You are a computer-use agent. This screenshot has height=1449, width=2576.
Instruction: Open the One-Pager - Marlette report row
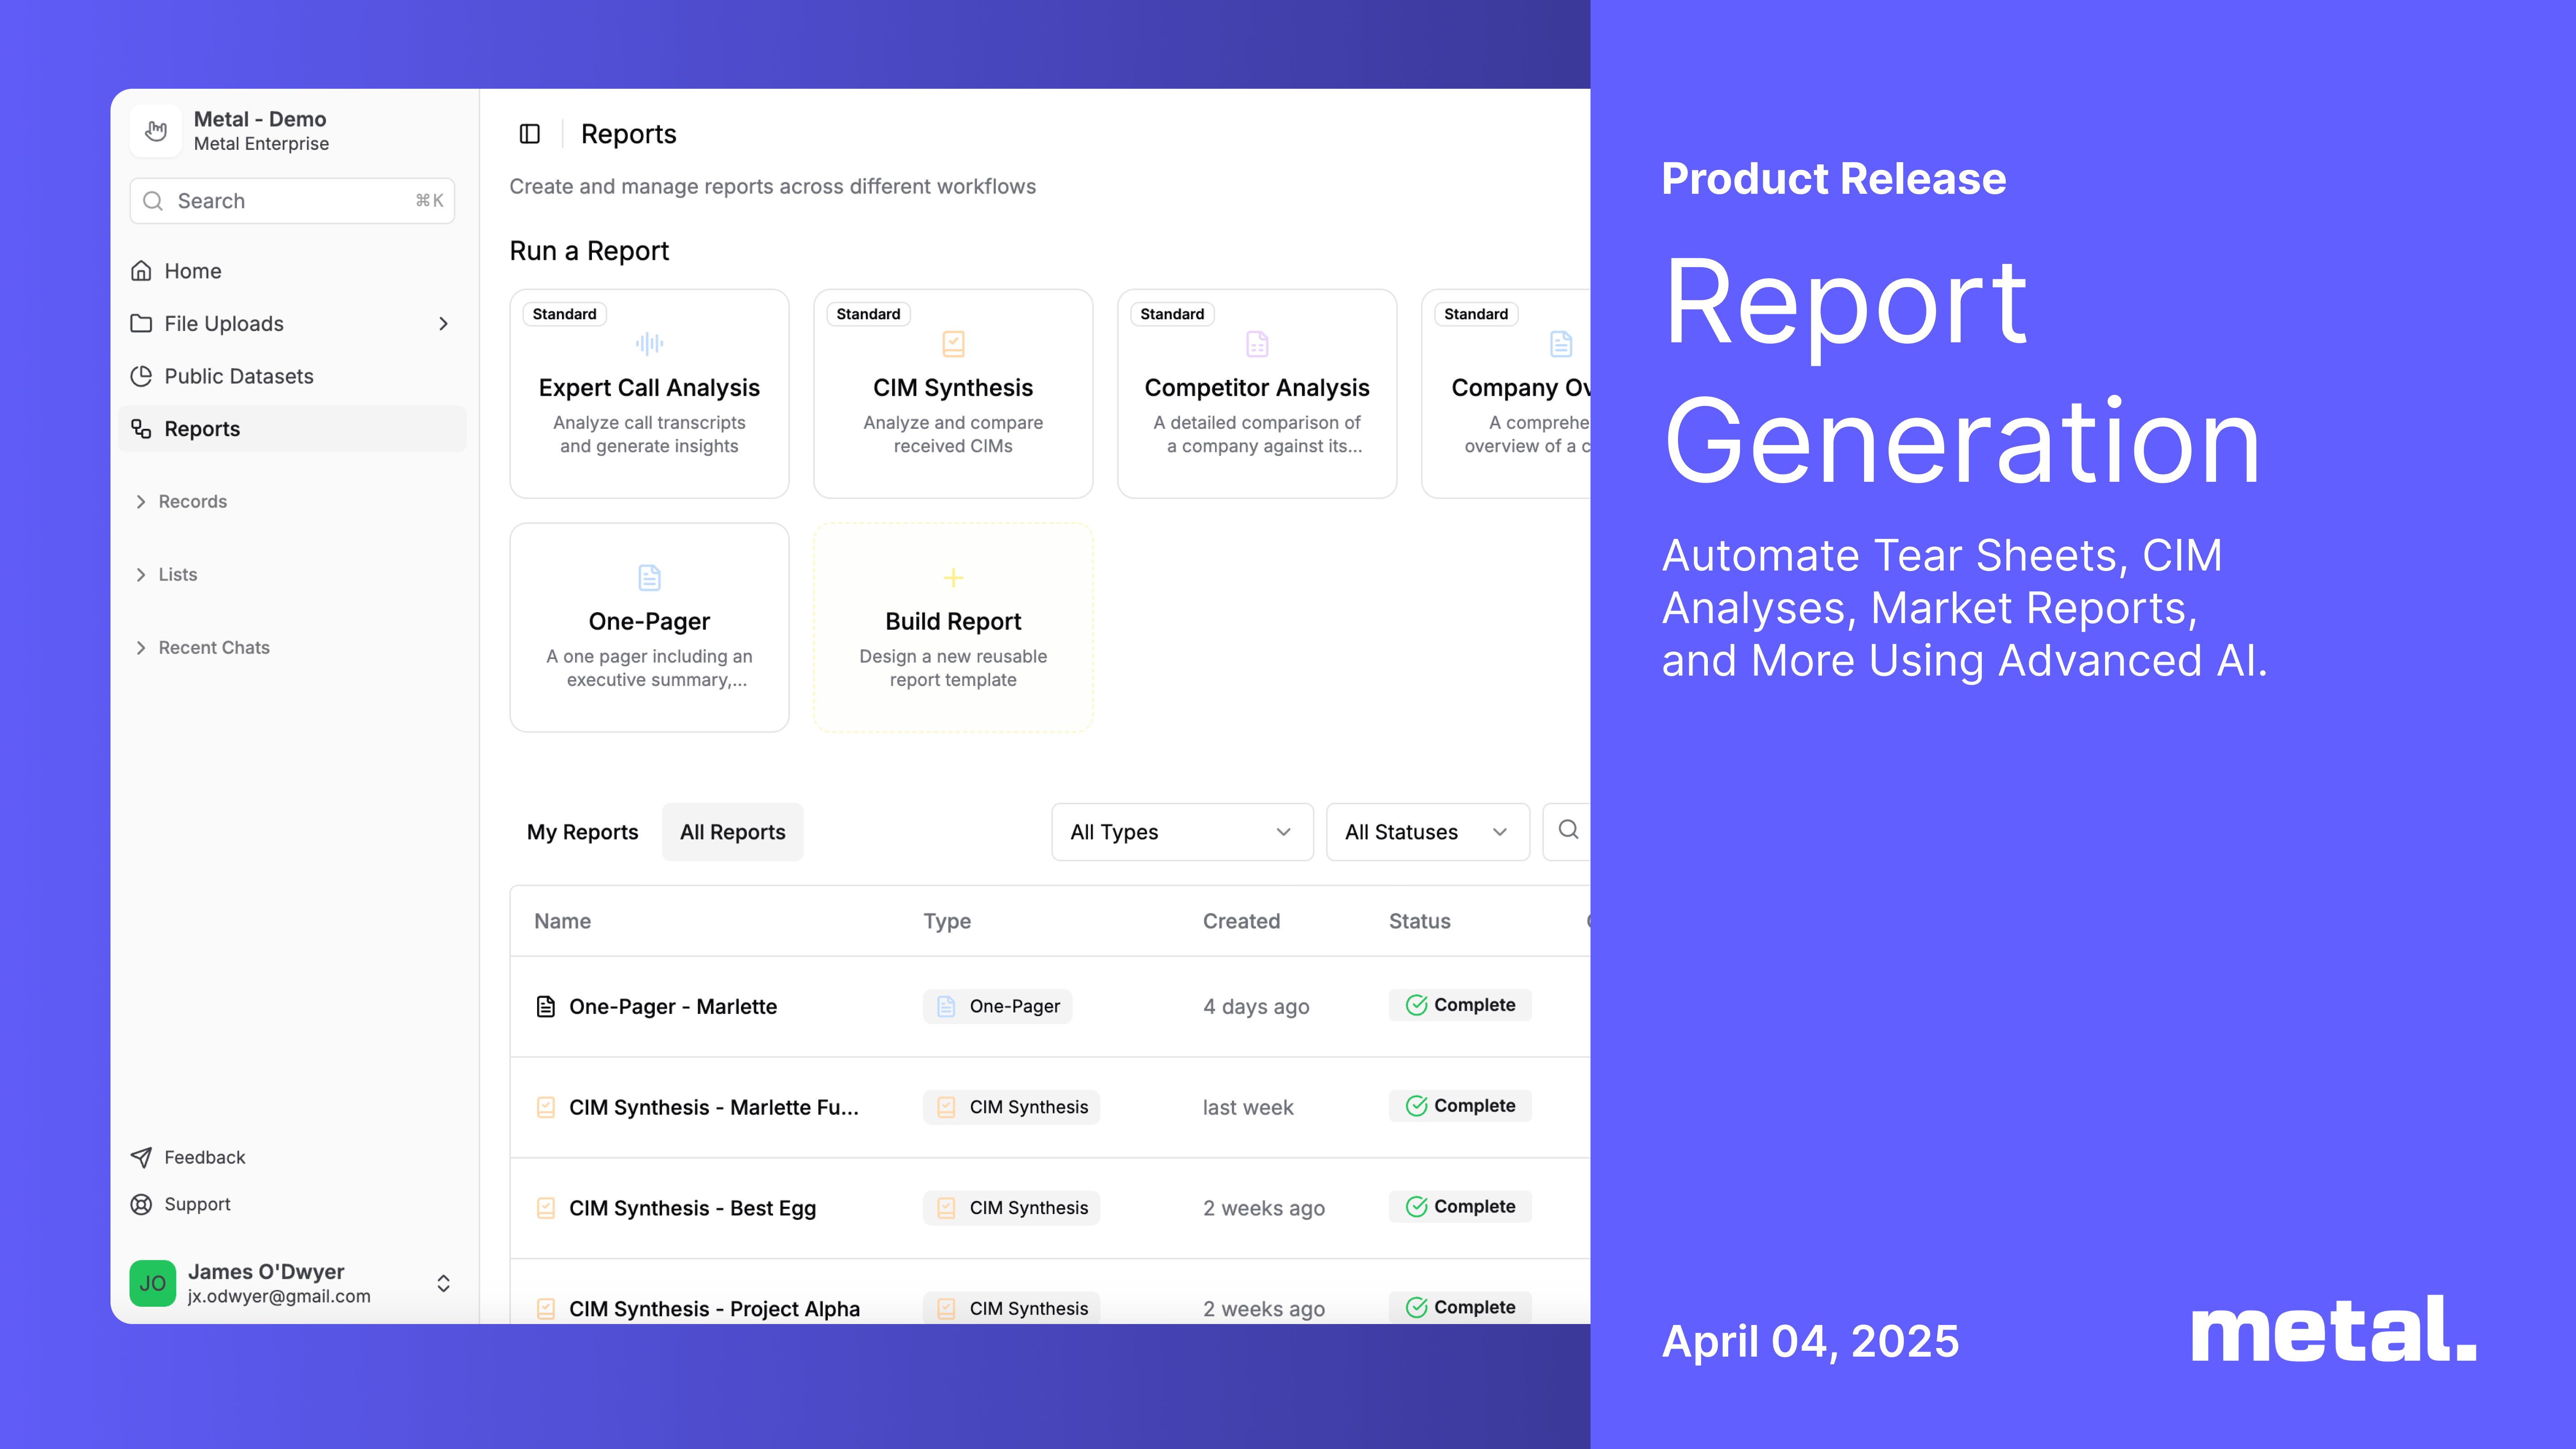pyautogui.click(x=672, y=1007)
